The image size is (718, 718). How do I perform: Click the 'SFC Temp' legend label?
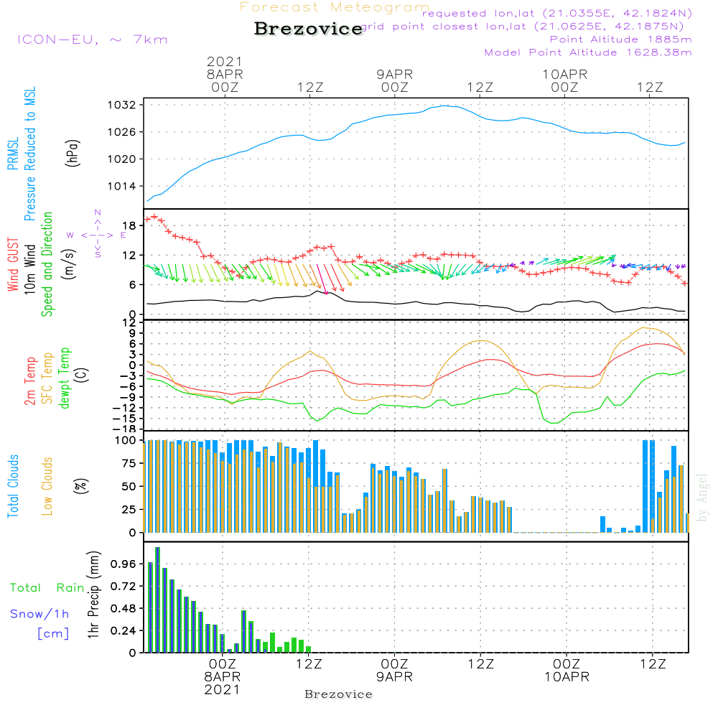tap(47, 378)
